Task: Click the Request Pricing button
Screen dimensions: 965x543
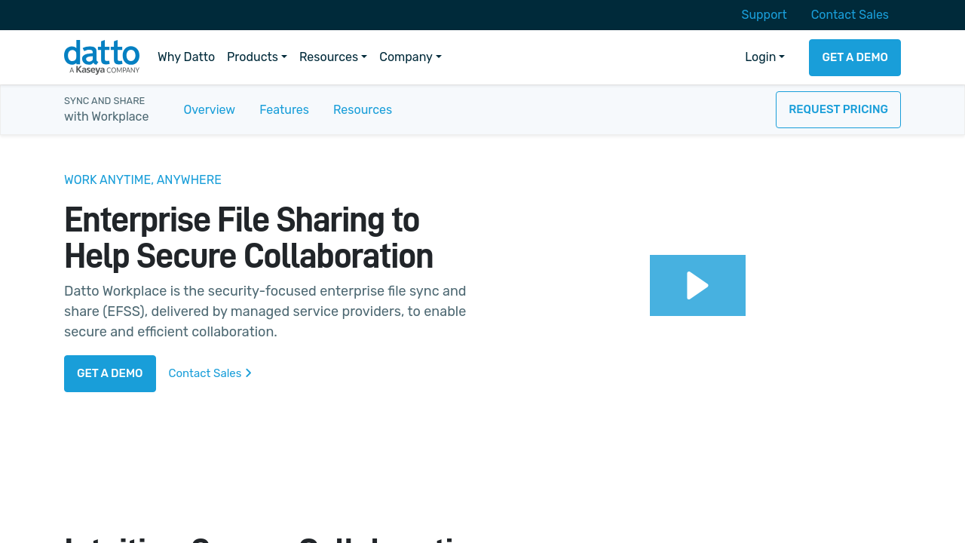Action: coord(838,110)
